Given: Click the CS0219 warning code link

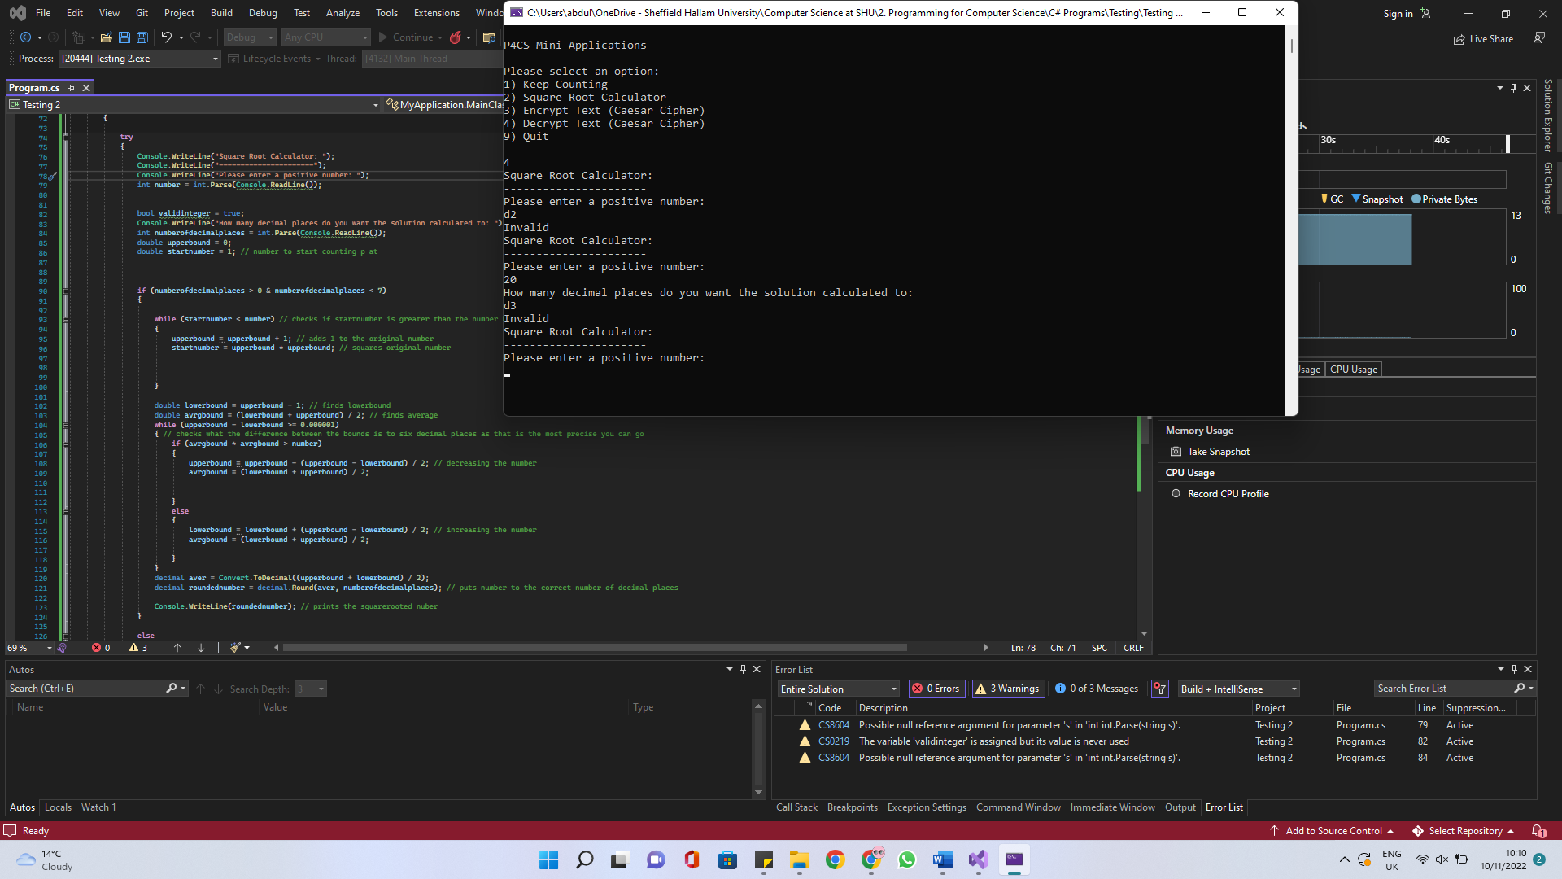Looking at the screenshot, I should pos(833,741).
